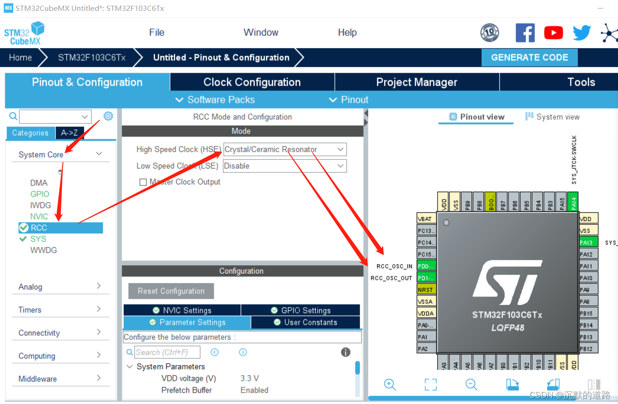Screen dimensions: 618x404
Task: Select the PA14 pin on the top edge
Action: click(x=573, y=201)
